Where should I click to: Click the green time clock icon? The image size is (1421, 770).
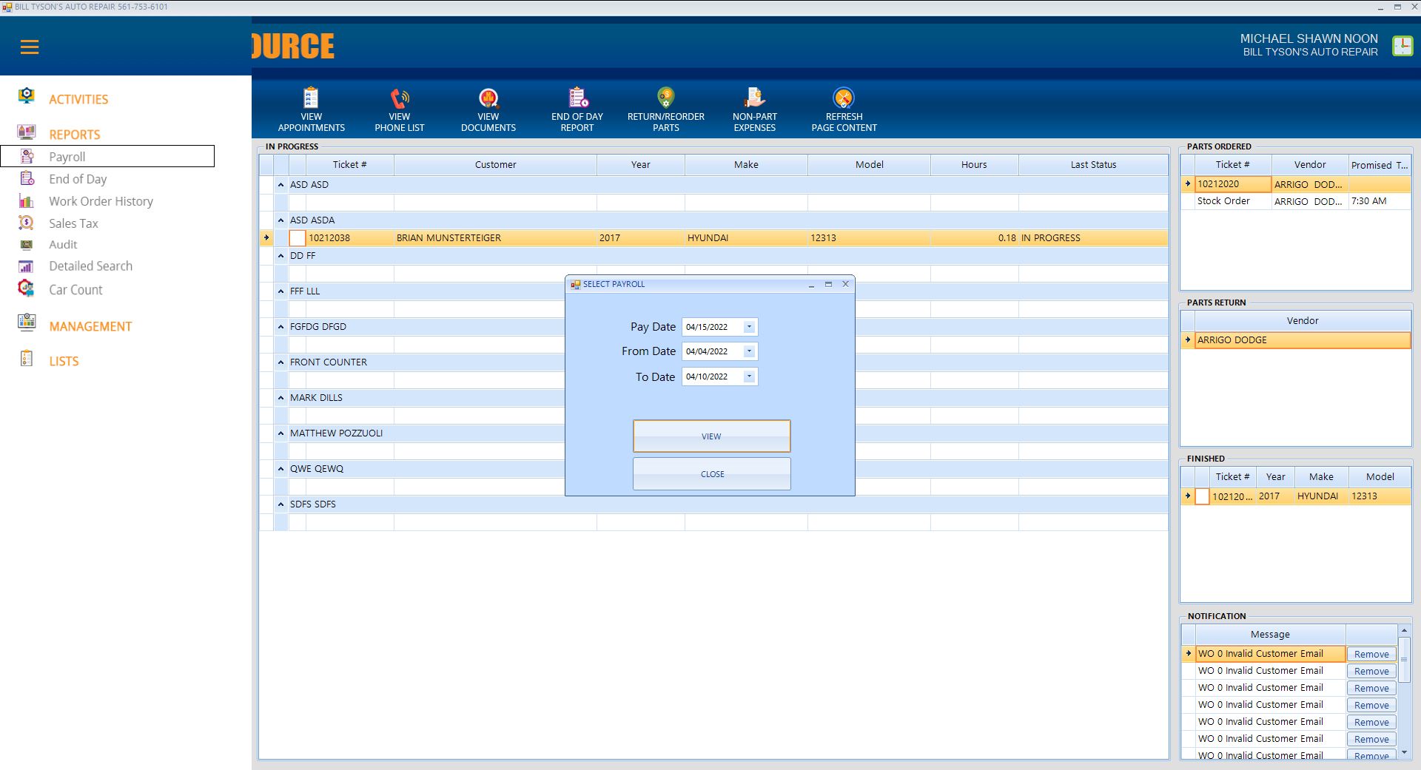coord(1402,46)
